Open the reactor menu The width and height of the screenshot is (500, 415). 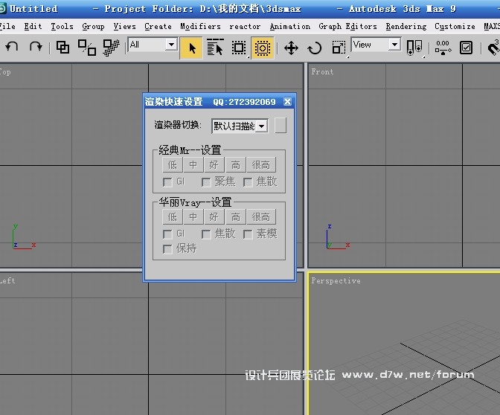coord(245,27)
